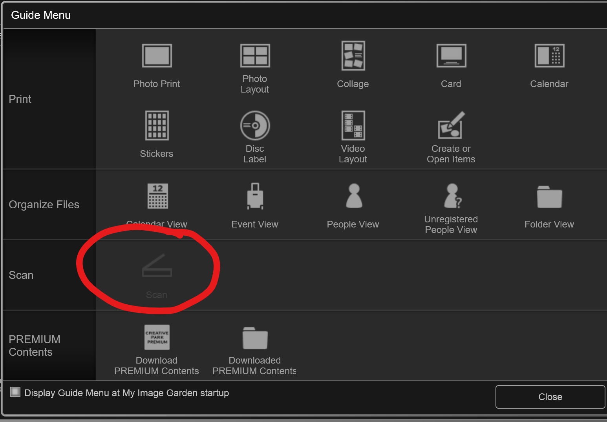Click the circled Scan icon
Viewport: 607px width, 422px height.
click(156, 271)
